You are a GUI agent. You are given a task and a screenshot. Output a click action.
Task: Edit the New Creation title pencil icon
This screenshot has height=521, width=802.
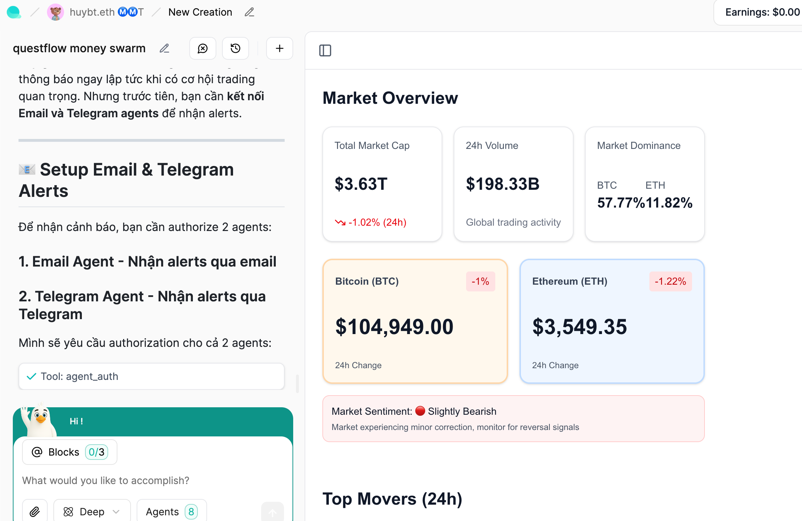click(249, 12)
